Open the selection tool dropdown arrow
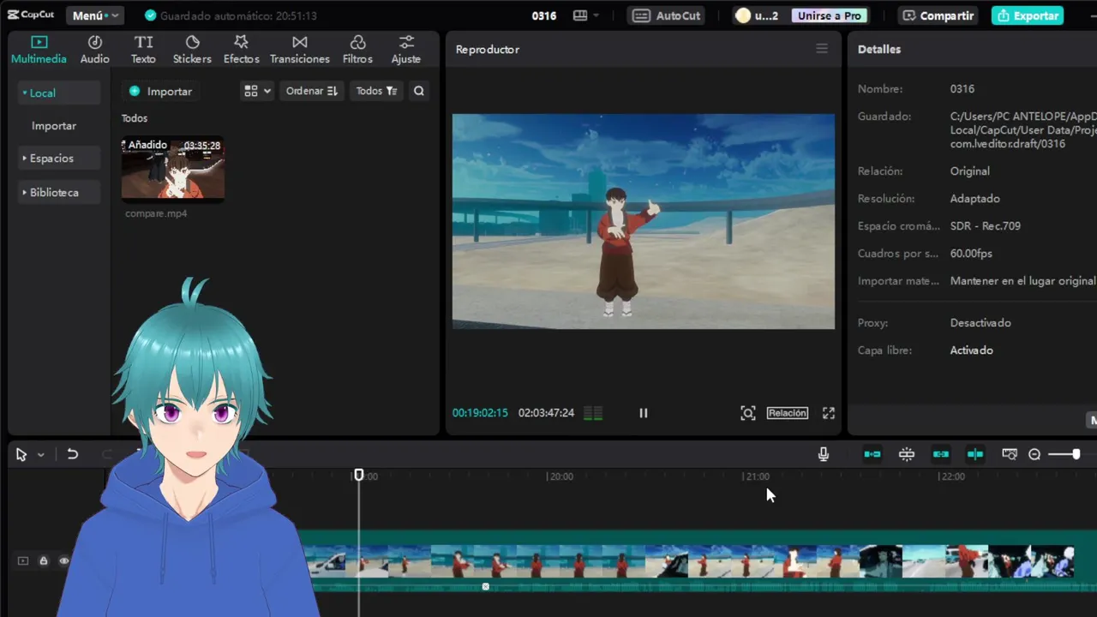1097x617 pixels. [40, 455]
